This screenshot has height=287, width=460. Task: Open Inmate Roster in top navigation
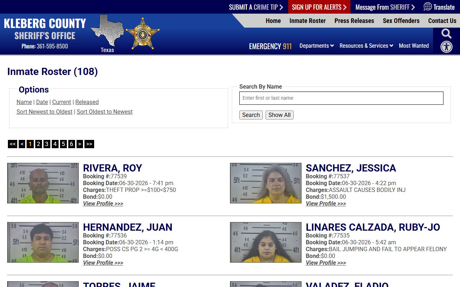(308, 21)
